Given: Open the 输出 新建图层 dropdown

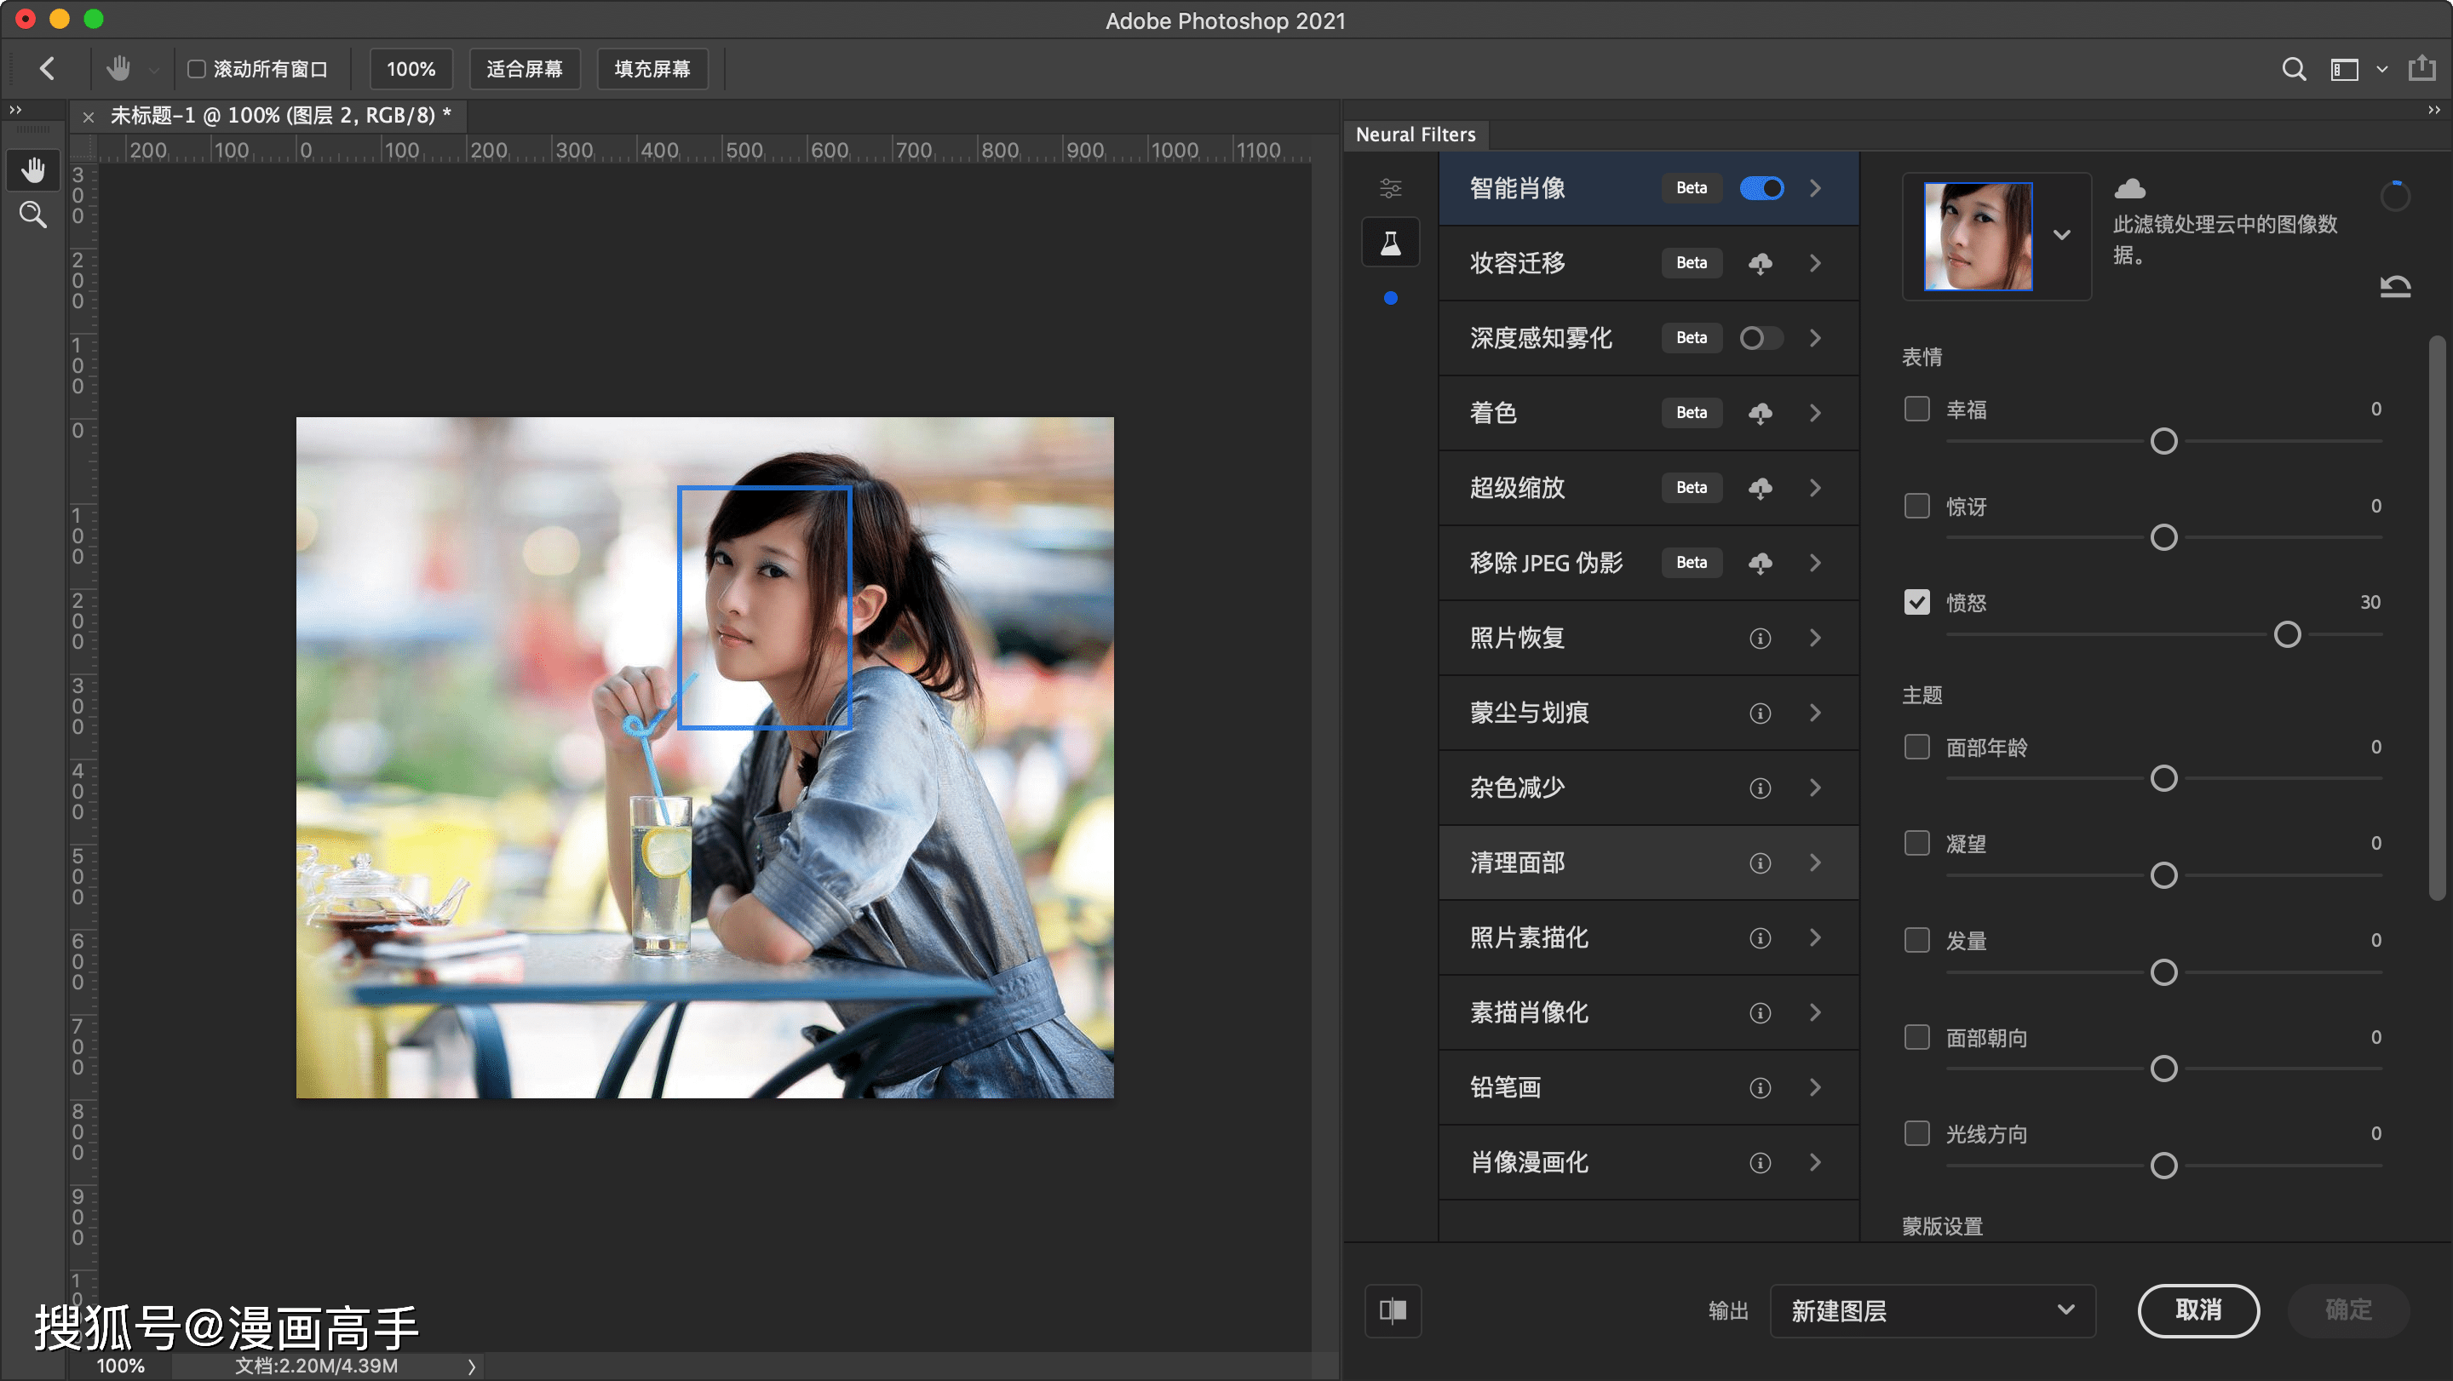Looking at the screenshot, I should click(1932, 1310).
